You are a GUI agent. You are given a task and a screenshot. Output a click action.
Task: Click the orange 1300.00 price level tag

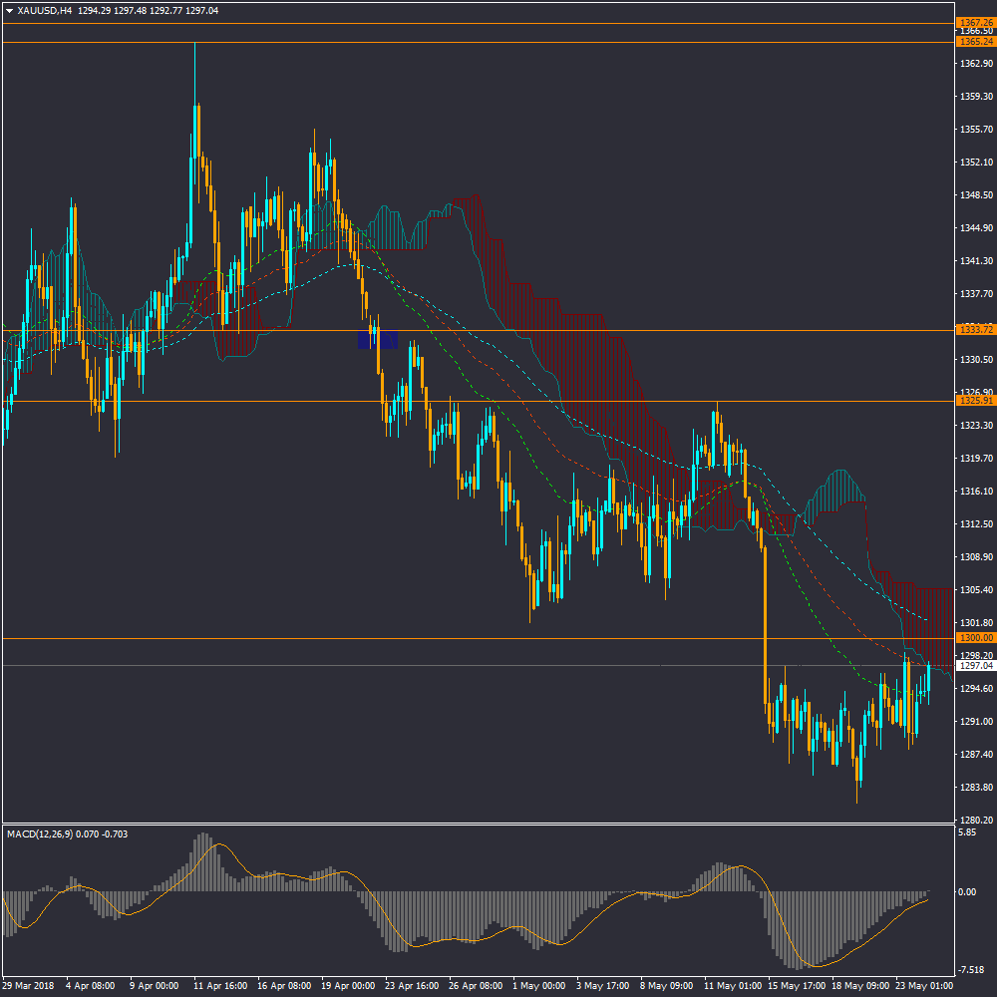975,638
